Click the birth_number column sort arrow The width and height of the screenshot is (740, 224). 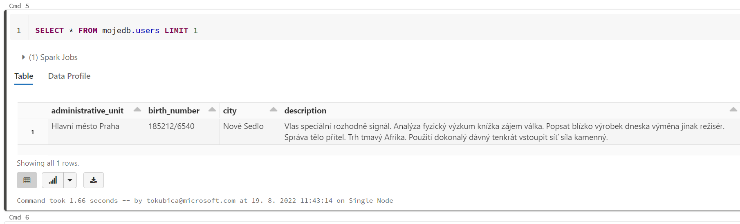pyautogui.click(x=212, y=110)
